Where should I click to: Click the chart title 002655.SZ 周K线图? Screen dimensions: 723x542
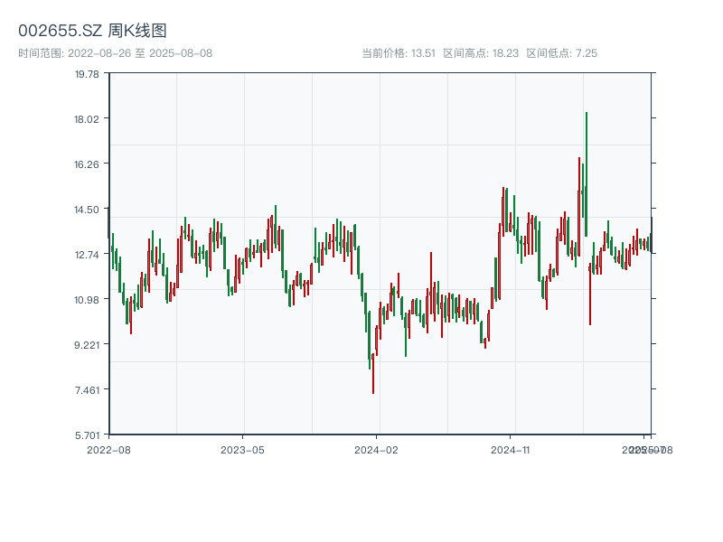(x=92, y=31)
